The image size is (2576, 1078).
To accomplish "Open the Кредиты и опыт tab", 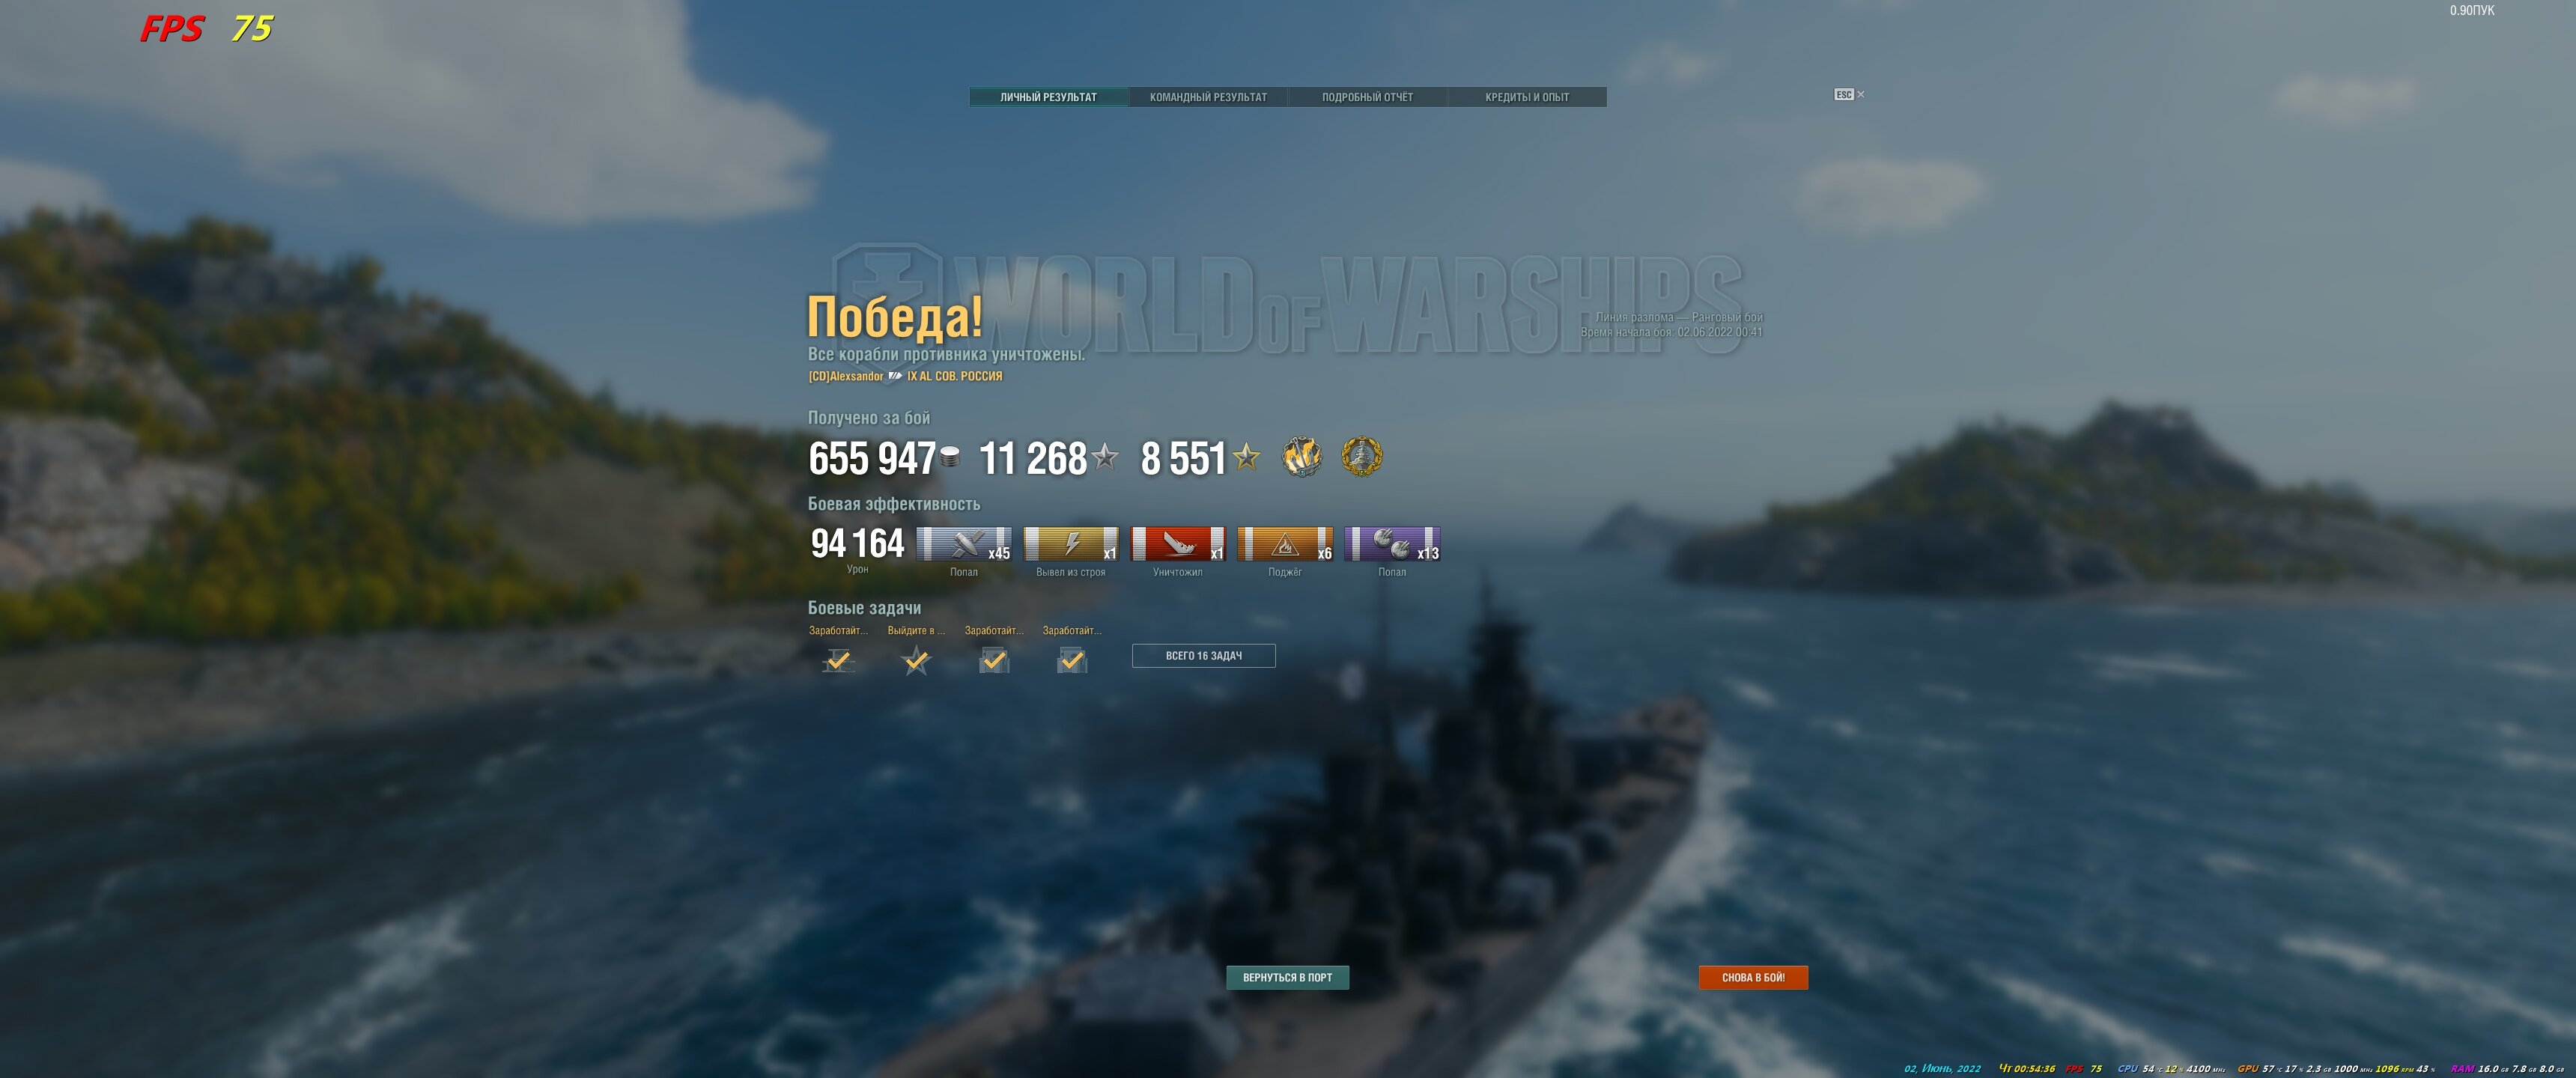I will click(x=1527, y=97).
